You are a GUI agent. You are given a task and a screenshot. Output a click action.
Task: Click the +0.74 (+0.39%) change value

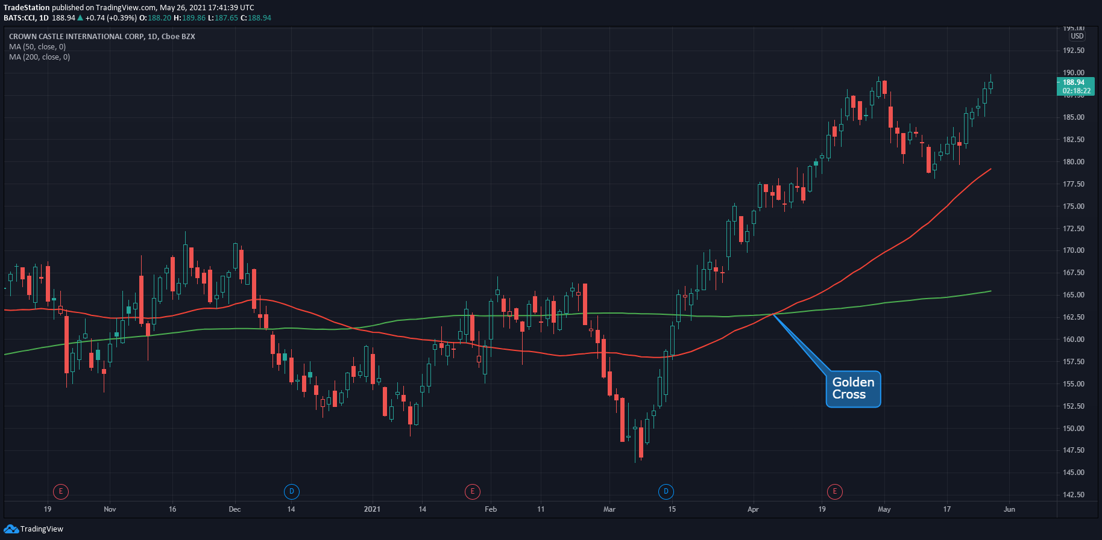pyautogui.click(x=111, y=17)
